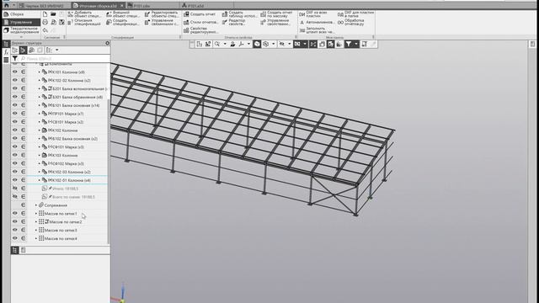This screenshot has height=303, width=539.
Task: Click the document icon at the bottom of the tree panel
Action: pos(23,250)
